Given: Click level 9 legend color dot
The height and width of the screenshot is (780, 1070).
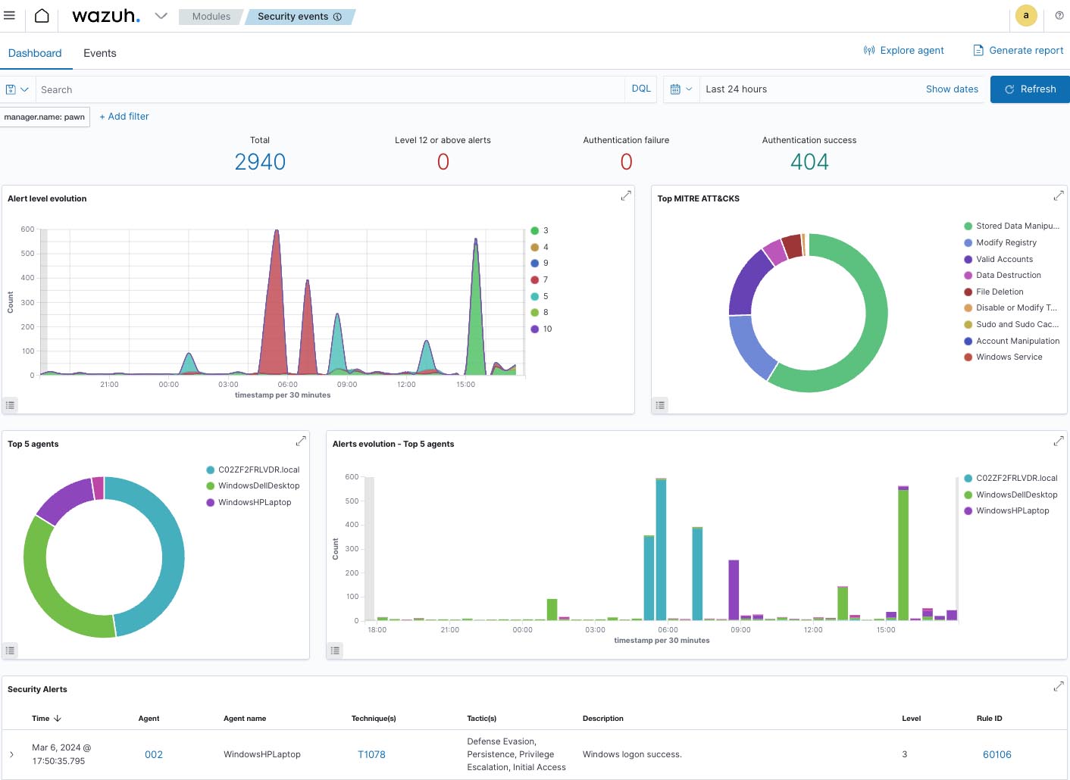Looking at the screenshot, I should click(535, 264).
